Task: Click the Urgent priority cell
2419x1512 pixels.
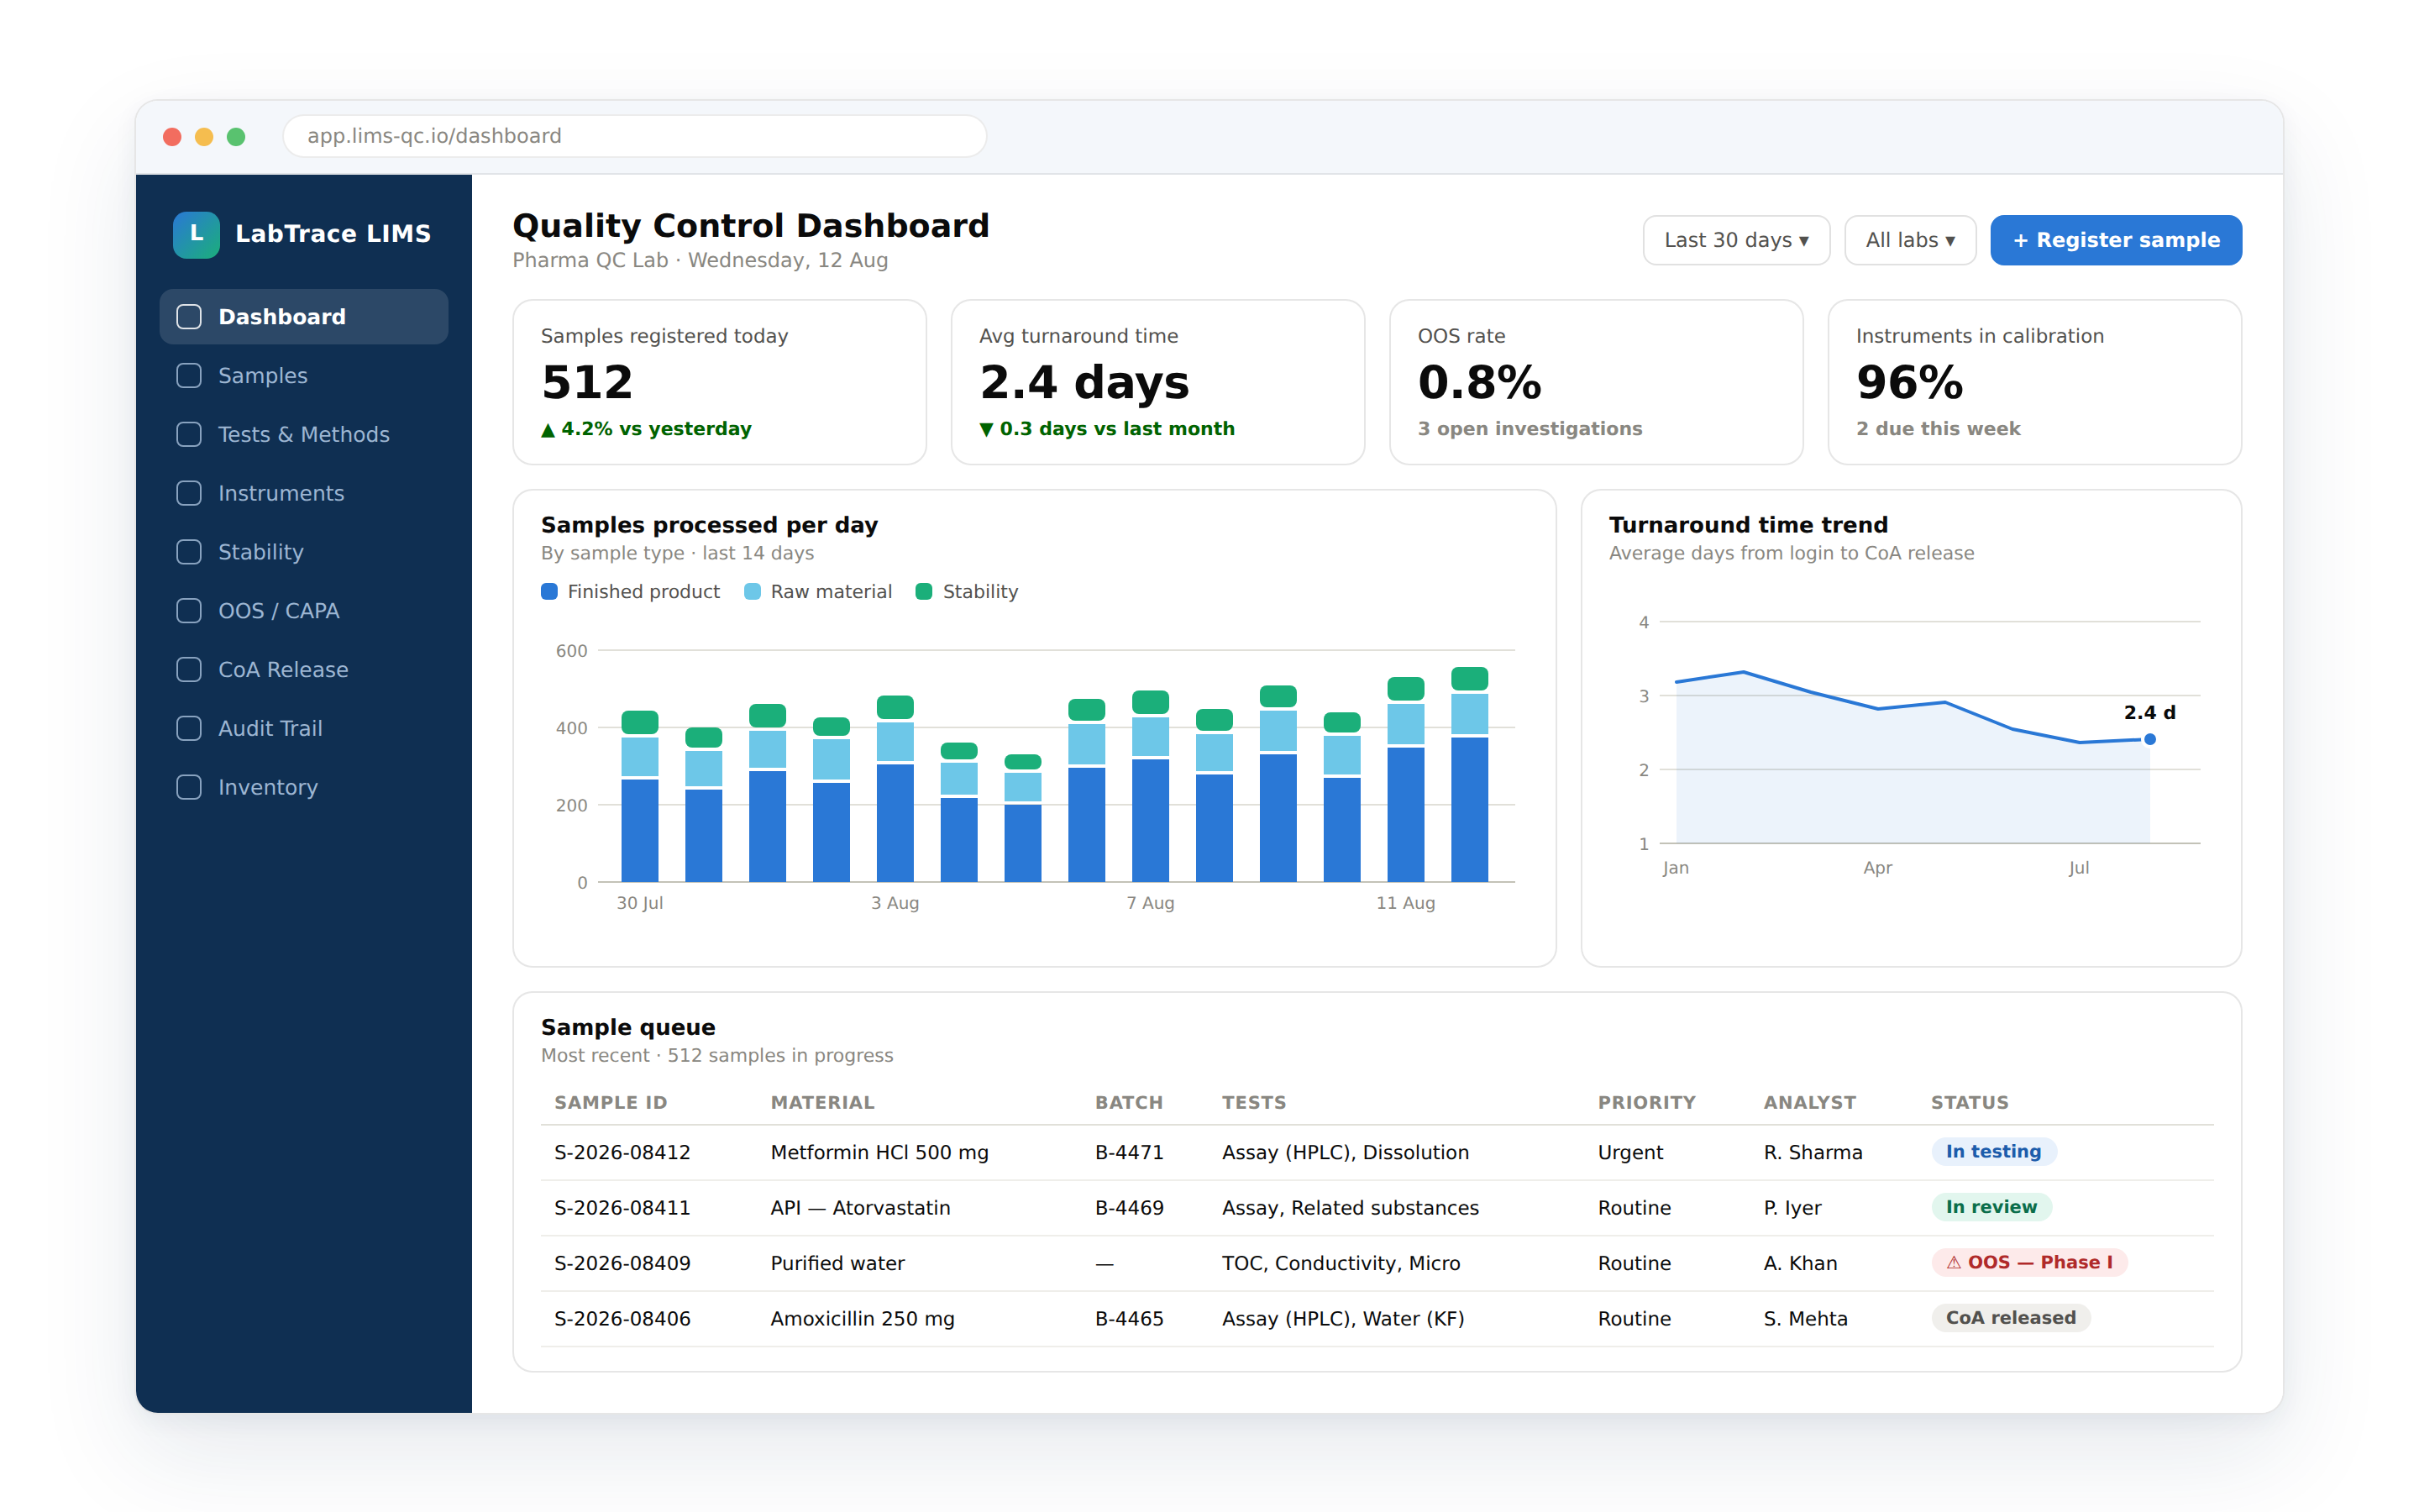Action: (1630, 1152)
